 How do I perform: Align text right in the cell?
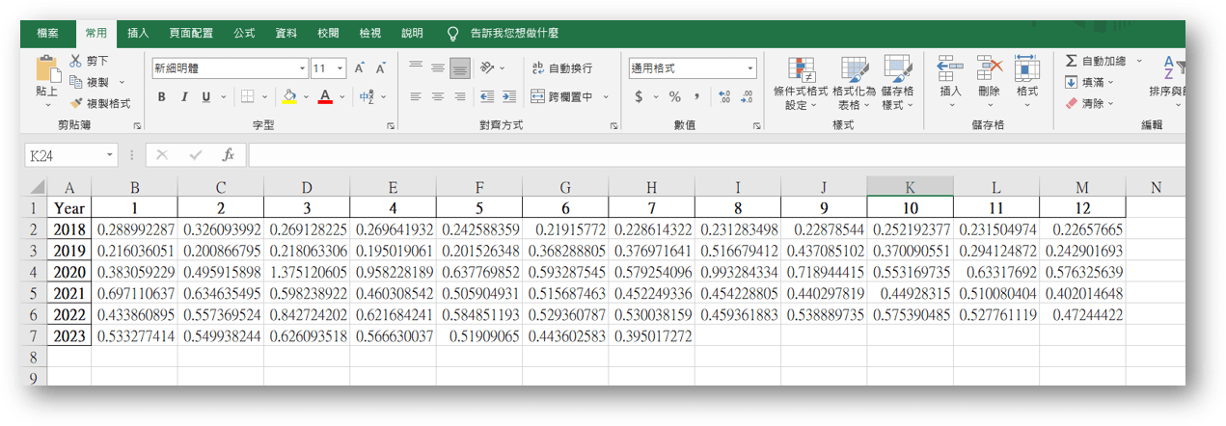point(460,96)
